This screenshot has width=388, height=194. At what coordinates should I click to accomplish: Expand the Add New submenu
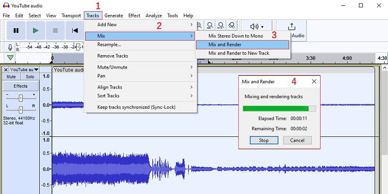tap(140, 25)
